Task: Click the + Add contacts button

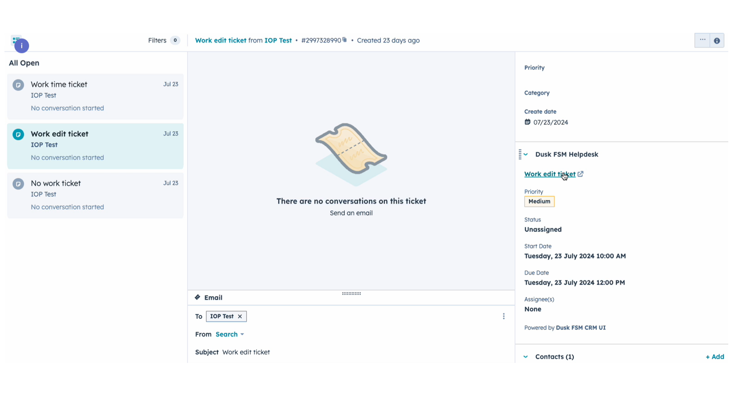Action: pyautogui.click(x=715, y=357)
